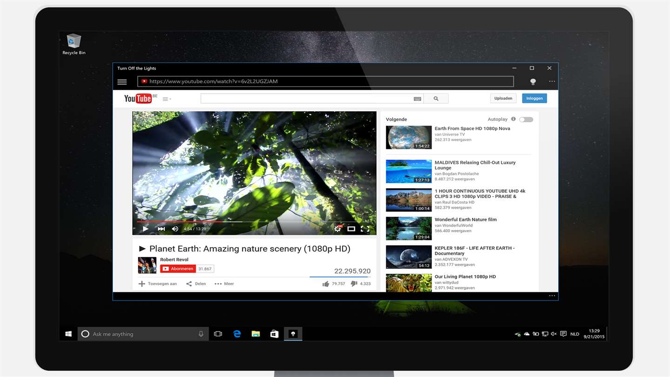
Task: Click the channel text "van ADVEXON TV"
Action: tap(451, 259)
